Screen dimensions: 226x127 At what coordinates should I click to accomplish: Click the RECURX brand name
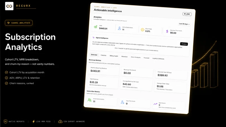point(23,6)
